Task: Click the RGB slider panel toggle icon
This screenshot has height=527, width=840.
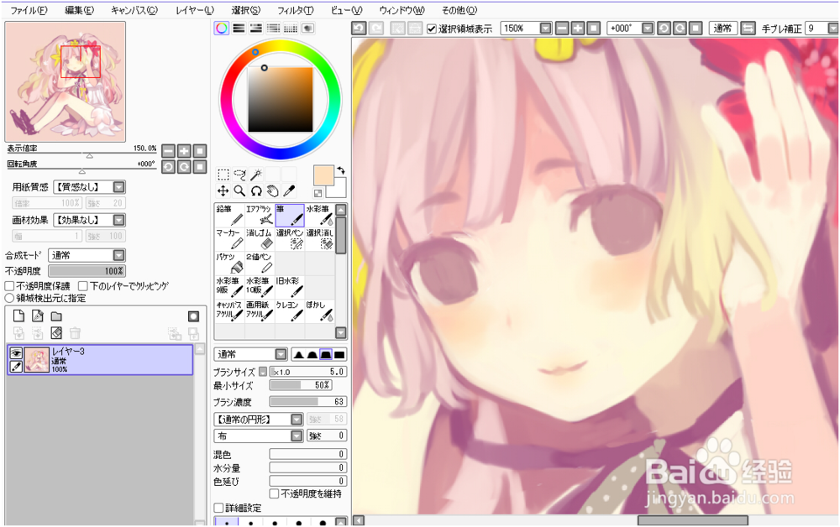Action: click(x=239, y=28)
